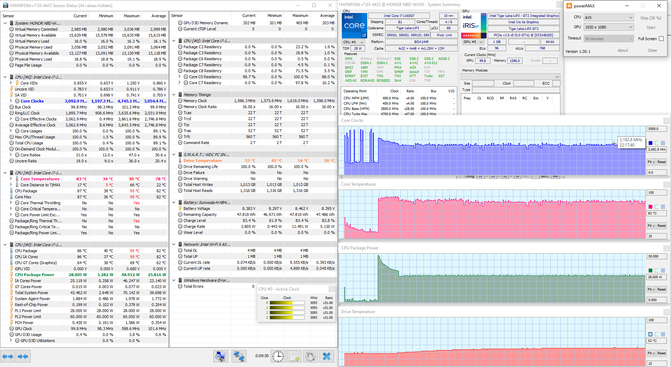The image size is (671, 367).
Task: Click the blue X close sensors icon
Action: [326, 356]
